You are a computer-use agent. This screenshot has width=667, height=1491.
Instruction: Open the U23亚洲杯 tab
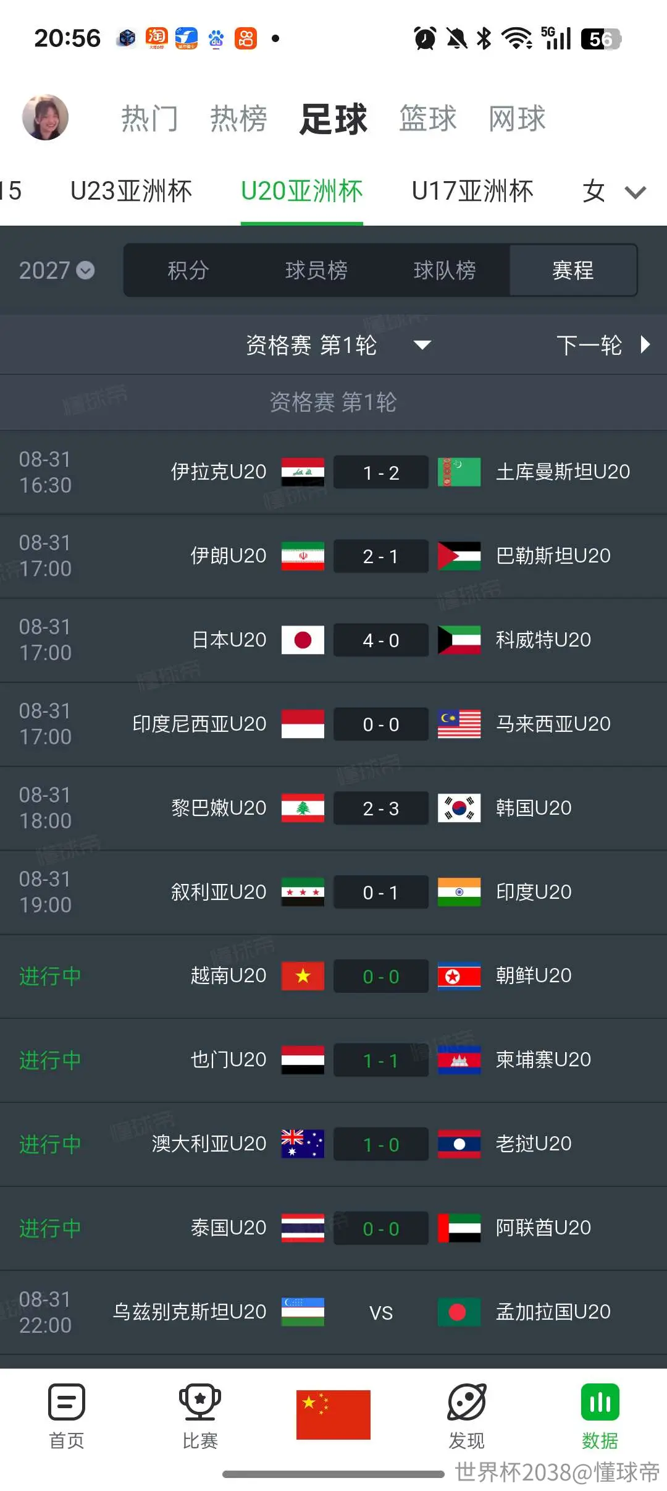click(x=131, y=191)
